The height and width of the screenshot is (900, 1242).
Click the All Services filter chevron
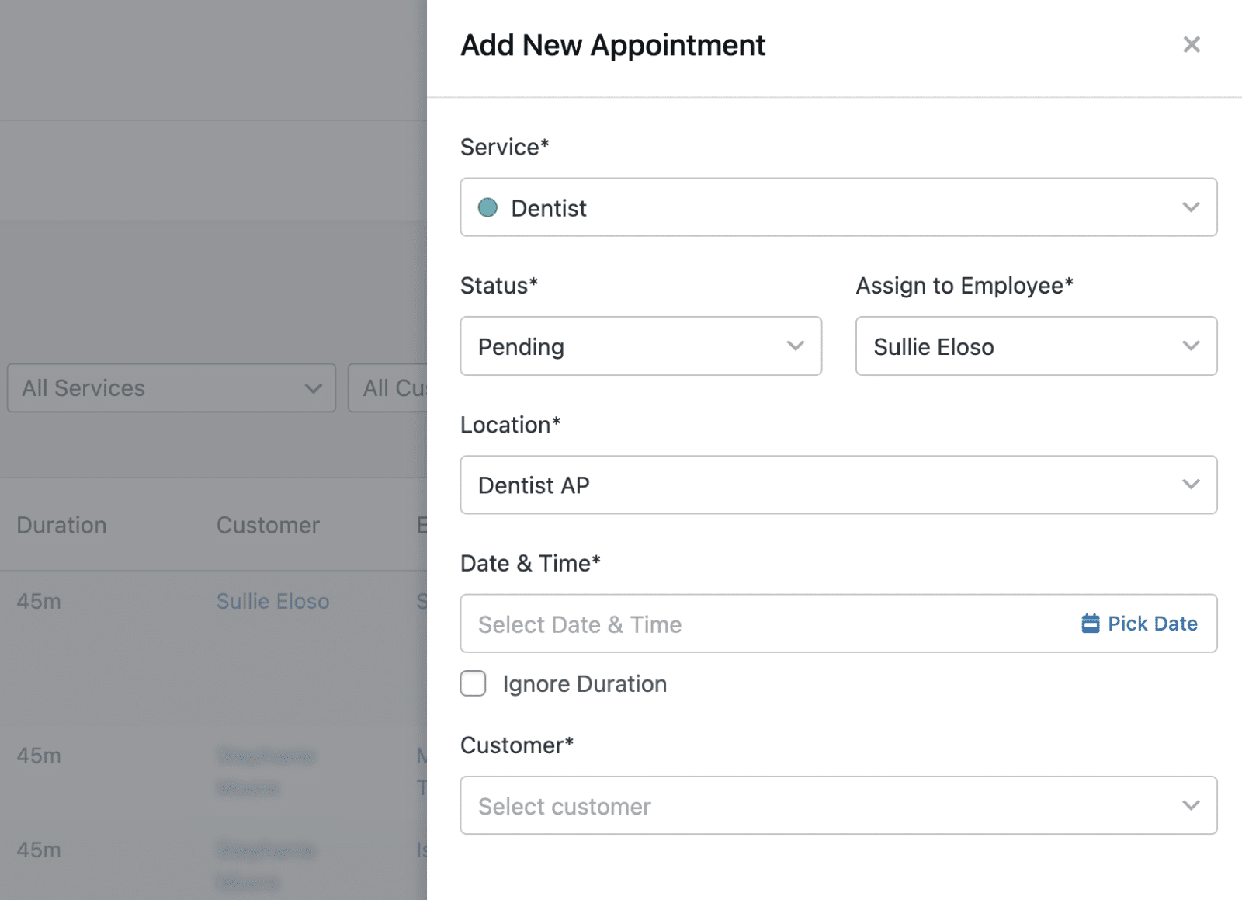[x=313, y=388]
